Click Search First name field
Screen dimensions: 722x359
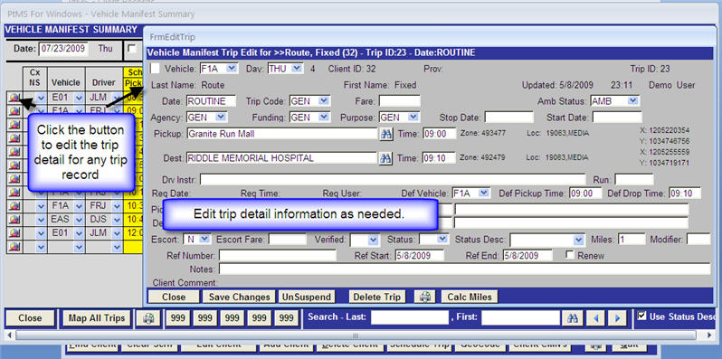coord(521,317)
